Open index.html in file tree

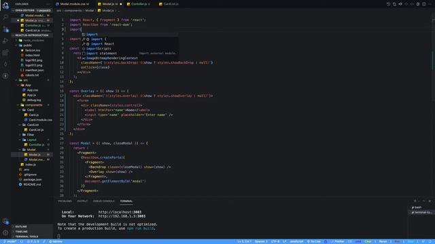tap(32, 55)
